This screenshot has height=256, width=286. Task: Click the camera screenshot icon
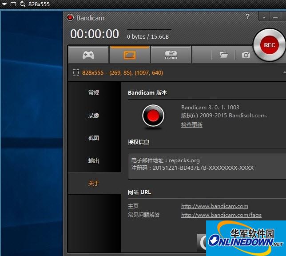point(246,55)
